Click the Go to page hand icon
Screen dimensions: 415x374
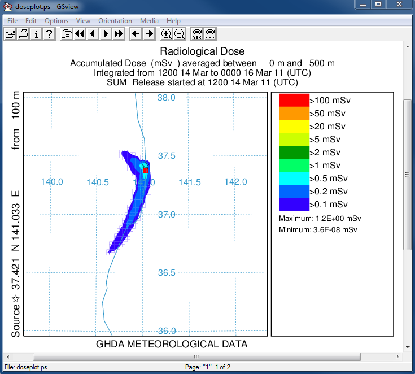click(x=66, y=34)
